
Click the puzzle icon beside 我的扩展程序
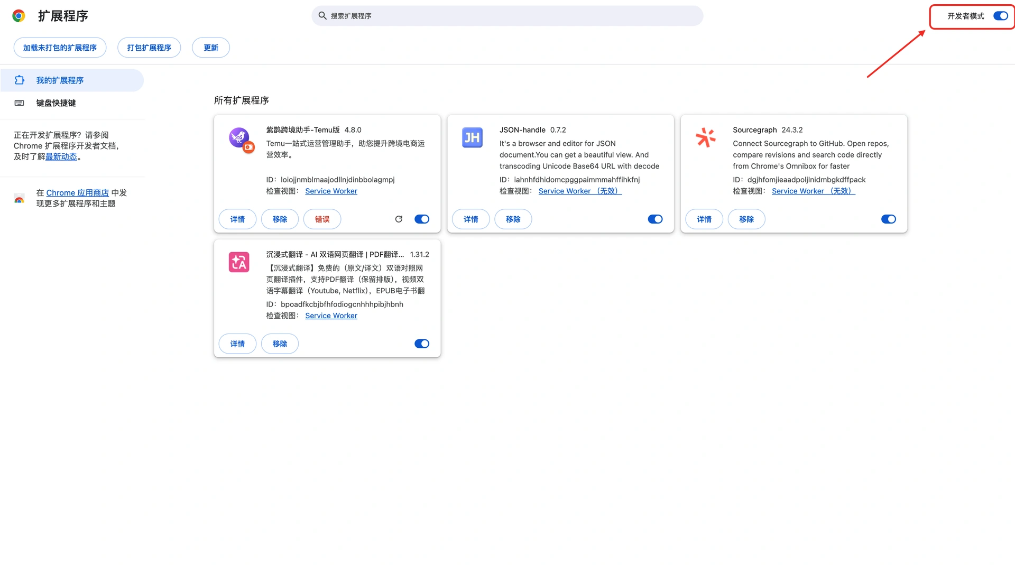pyautogui.click(x=20, y=80)
